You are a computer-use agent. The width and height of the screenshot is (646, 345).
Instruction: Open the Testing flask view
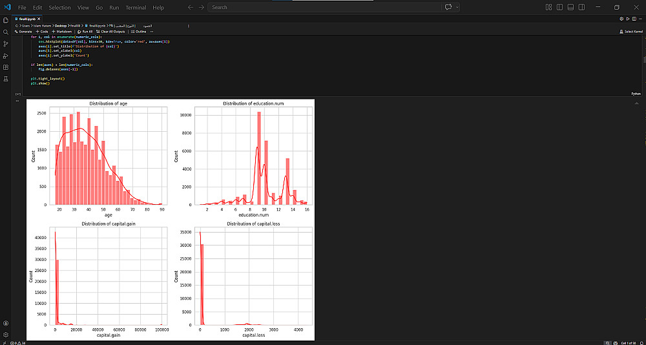point(6,79)
